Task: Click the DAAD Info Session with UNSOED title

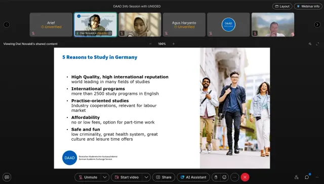Action: coord(137,7)
